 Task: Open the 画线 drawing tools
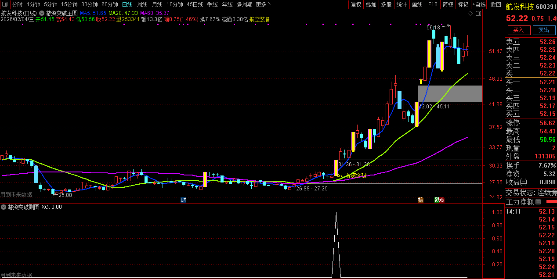pyautogui.click(x=417, y=4)
